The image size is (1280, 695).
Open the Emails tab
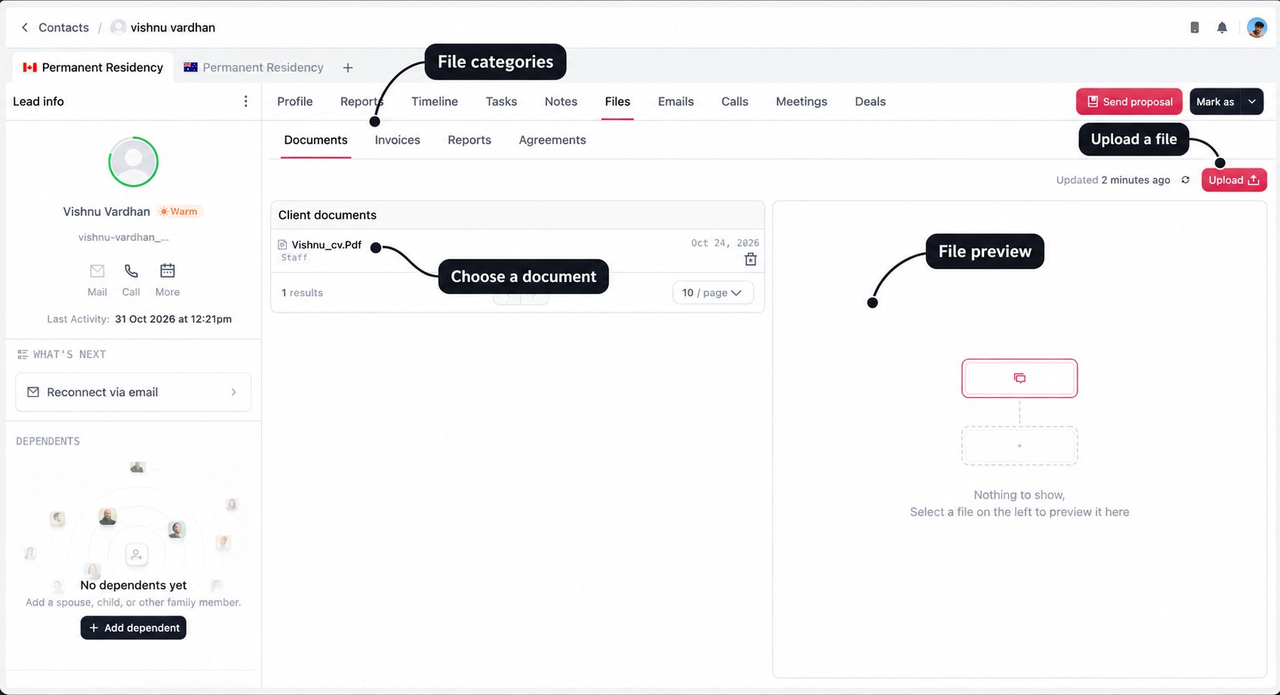[676, 102]
